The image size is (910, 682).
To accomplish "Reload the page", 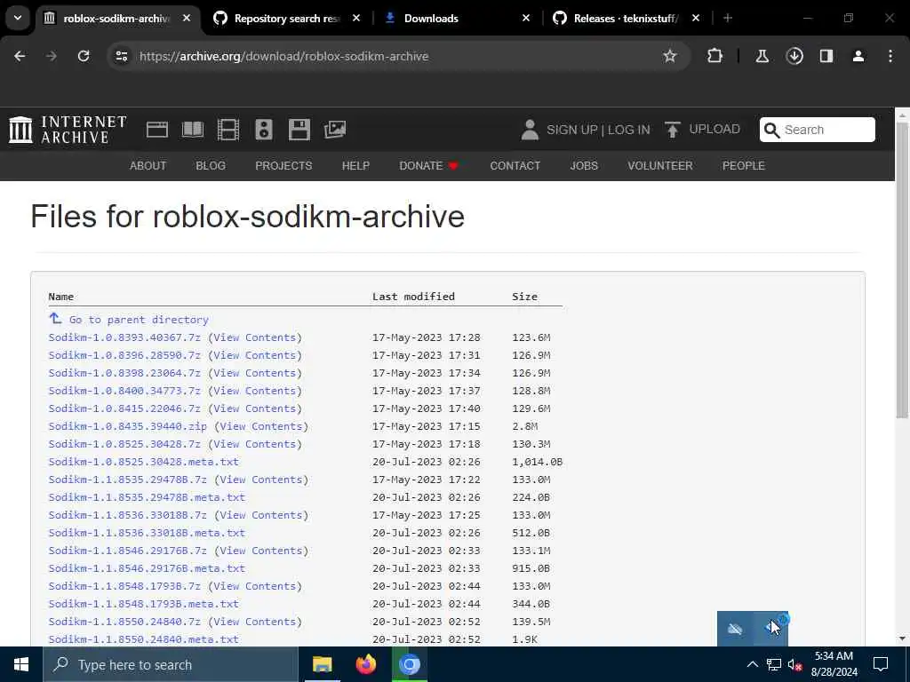I will [x=84, y=56].
